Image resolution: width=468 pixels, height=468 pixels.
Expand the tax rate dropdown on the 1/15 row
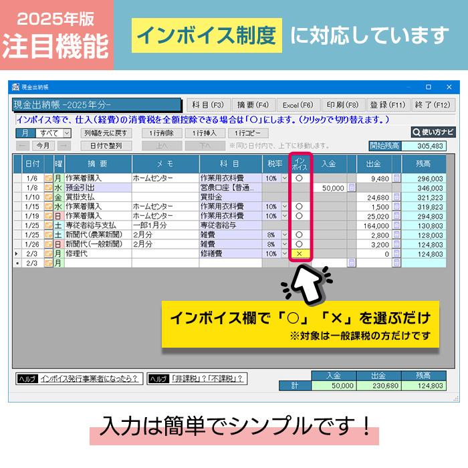click(x=284, y=207)
